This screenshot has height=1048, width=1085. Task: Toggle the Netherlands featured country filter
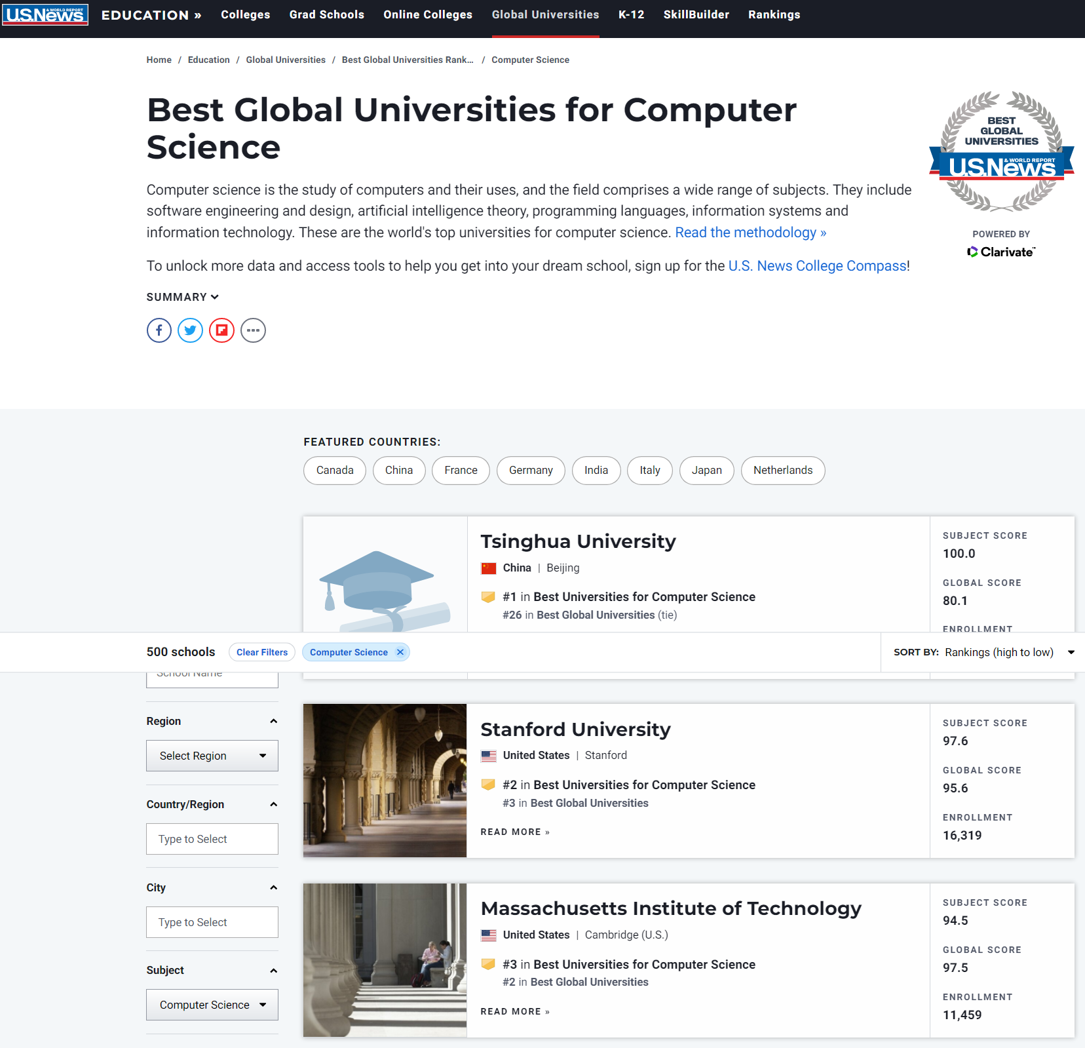782,470
